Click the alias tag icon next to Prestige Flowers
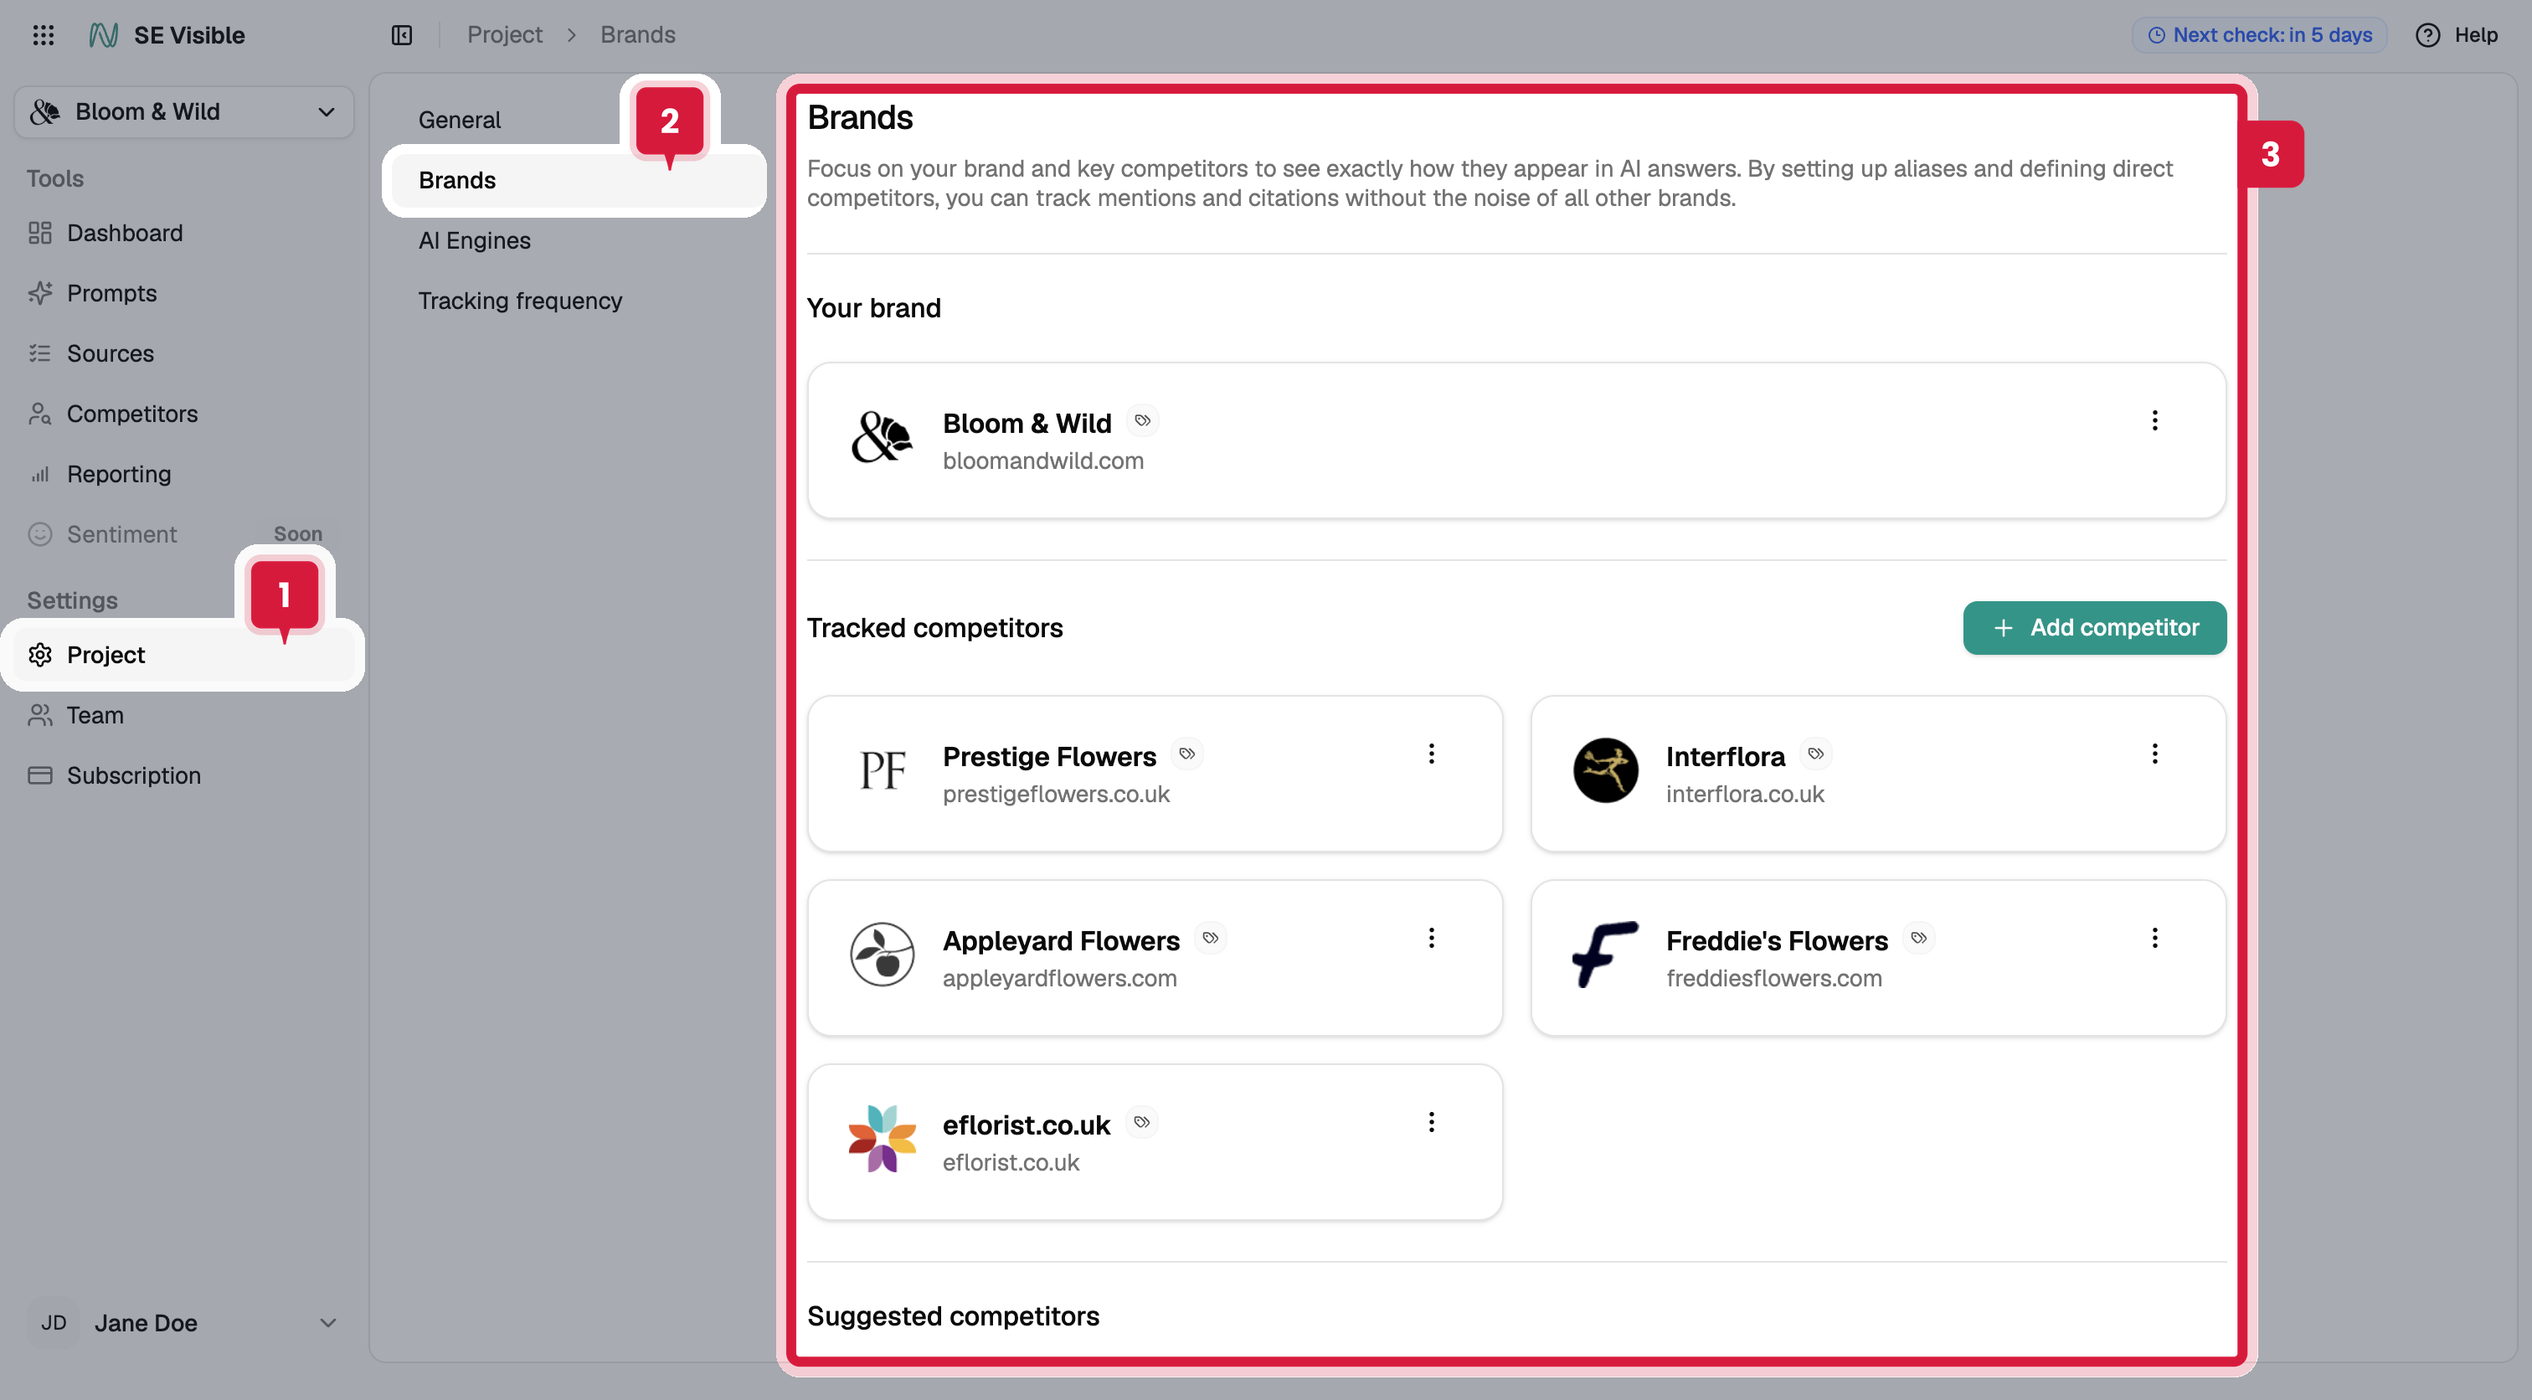The height and width of the screenshot is (1400, 2532). (x=1187, y=754)
